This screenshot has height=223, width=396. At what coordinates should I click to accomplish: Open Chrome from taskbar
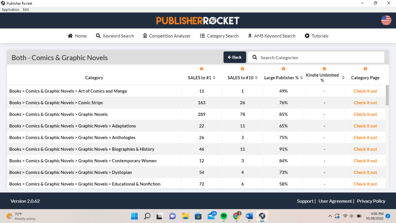pos(237,216)
